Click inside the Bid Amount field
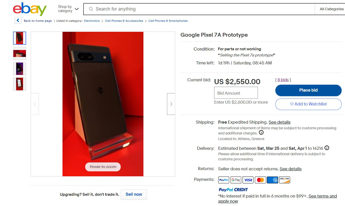The image size is (345, 206). point(236,93)
